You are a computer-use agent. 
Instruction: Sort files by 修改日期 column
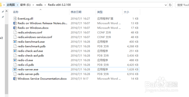click(76, 12)
